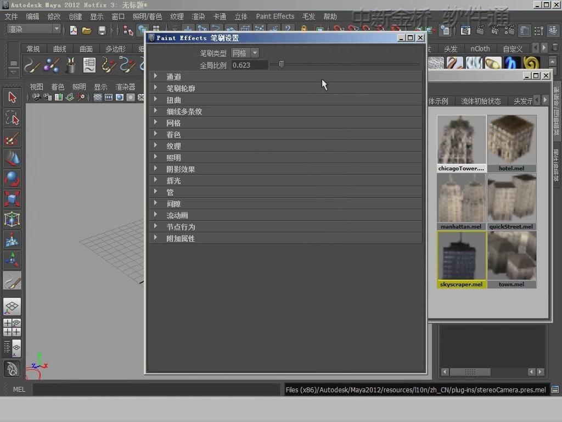Expand the 辉光 section
The image size is (562, 422).
pos(285,180)
